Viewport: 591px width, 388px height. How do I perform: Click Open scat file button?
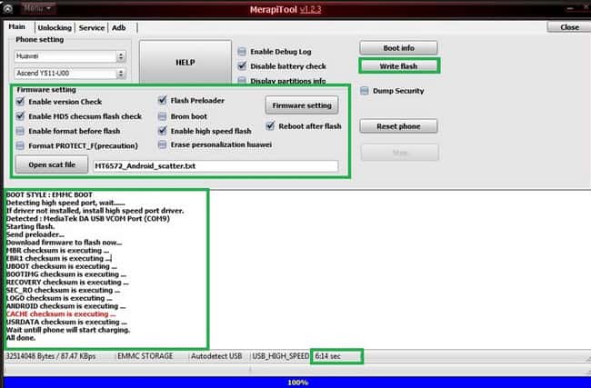[x=51, y=165]
